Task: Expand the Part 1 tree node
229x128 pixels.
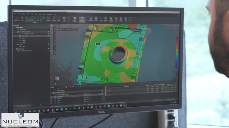Action: [18, 47]
